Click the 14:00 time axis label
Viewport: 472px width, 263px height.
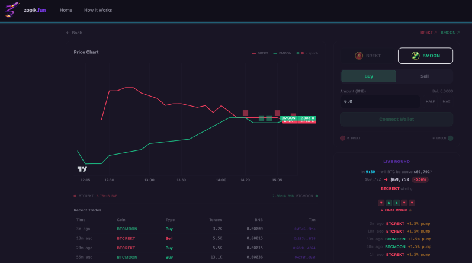pos(221,180)
